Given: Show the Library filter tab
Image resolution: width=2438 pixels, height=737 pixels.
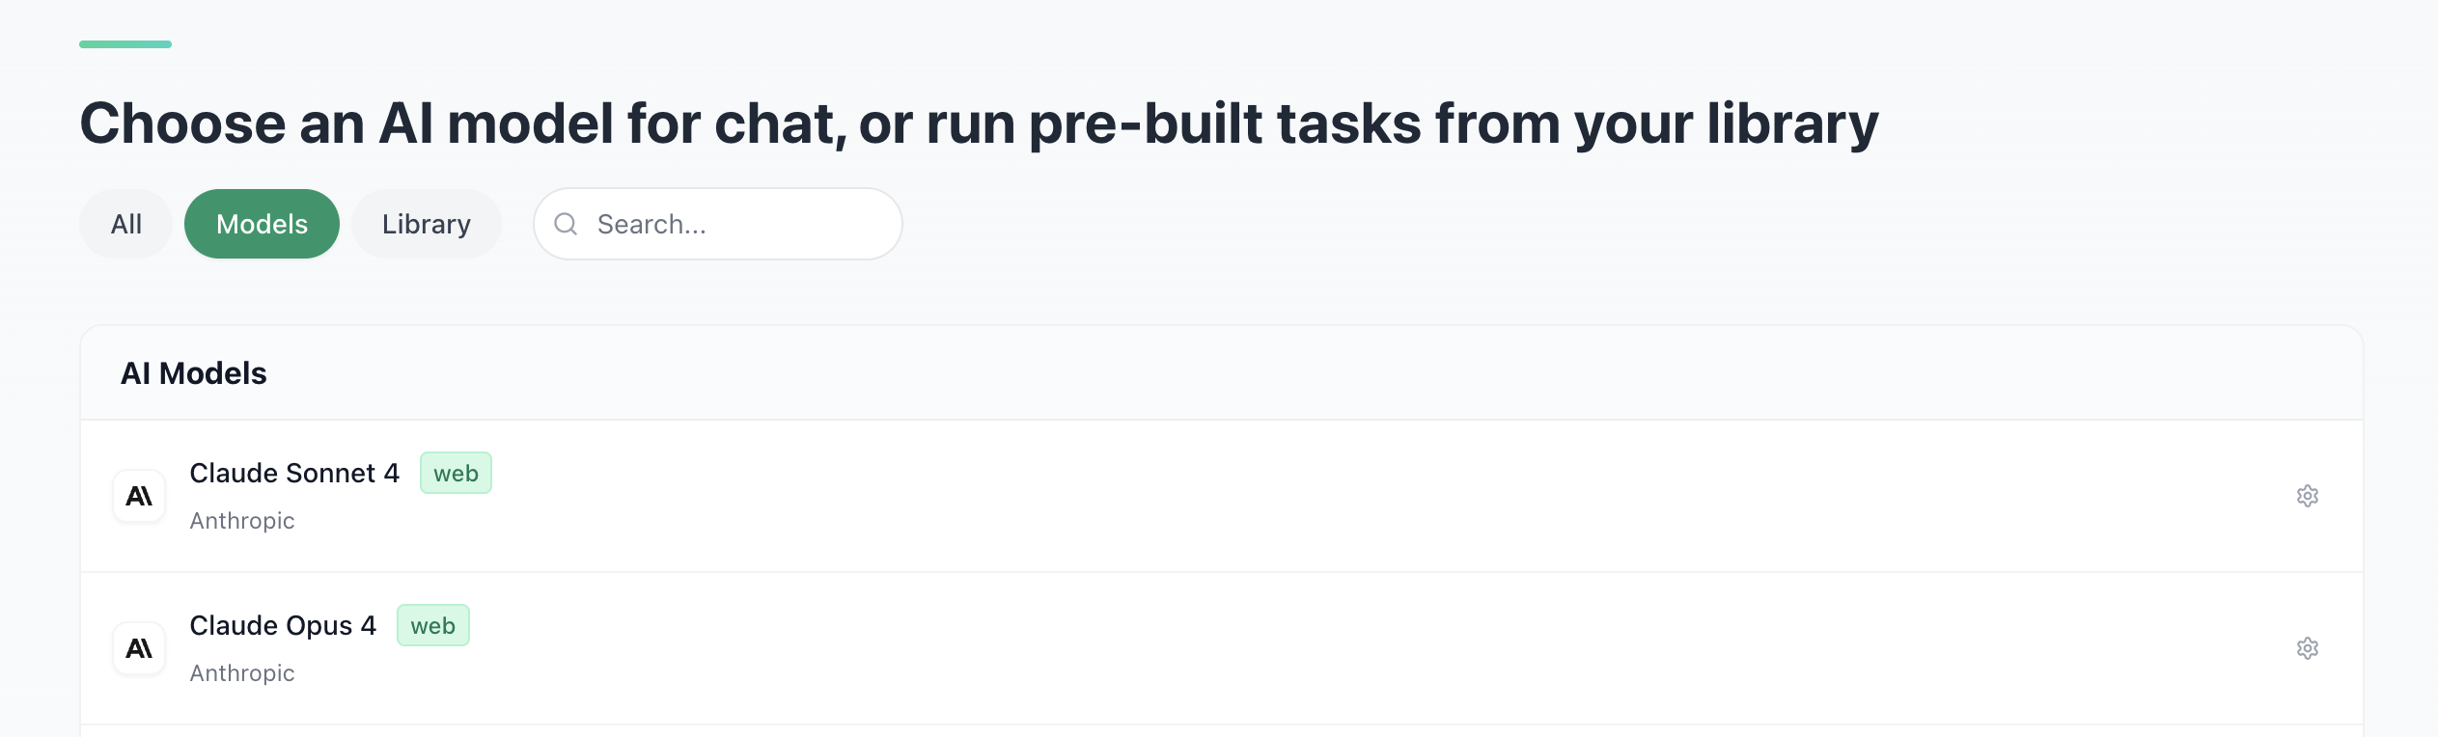Looking at the screenshot, I should [x=426, y=224].
